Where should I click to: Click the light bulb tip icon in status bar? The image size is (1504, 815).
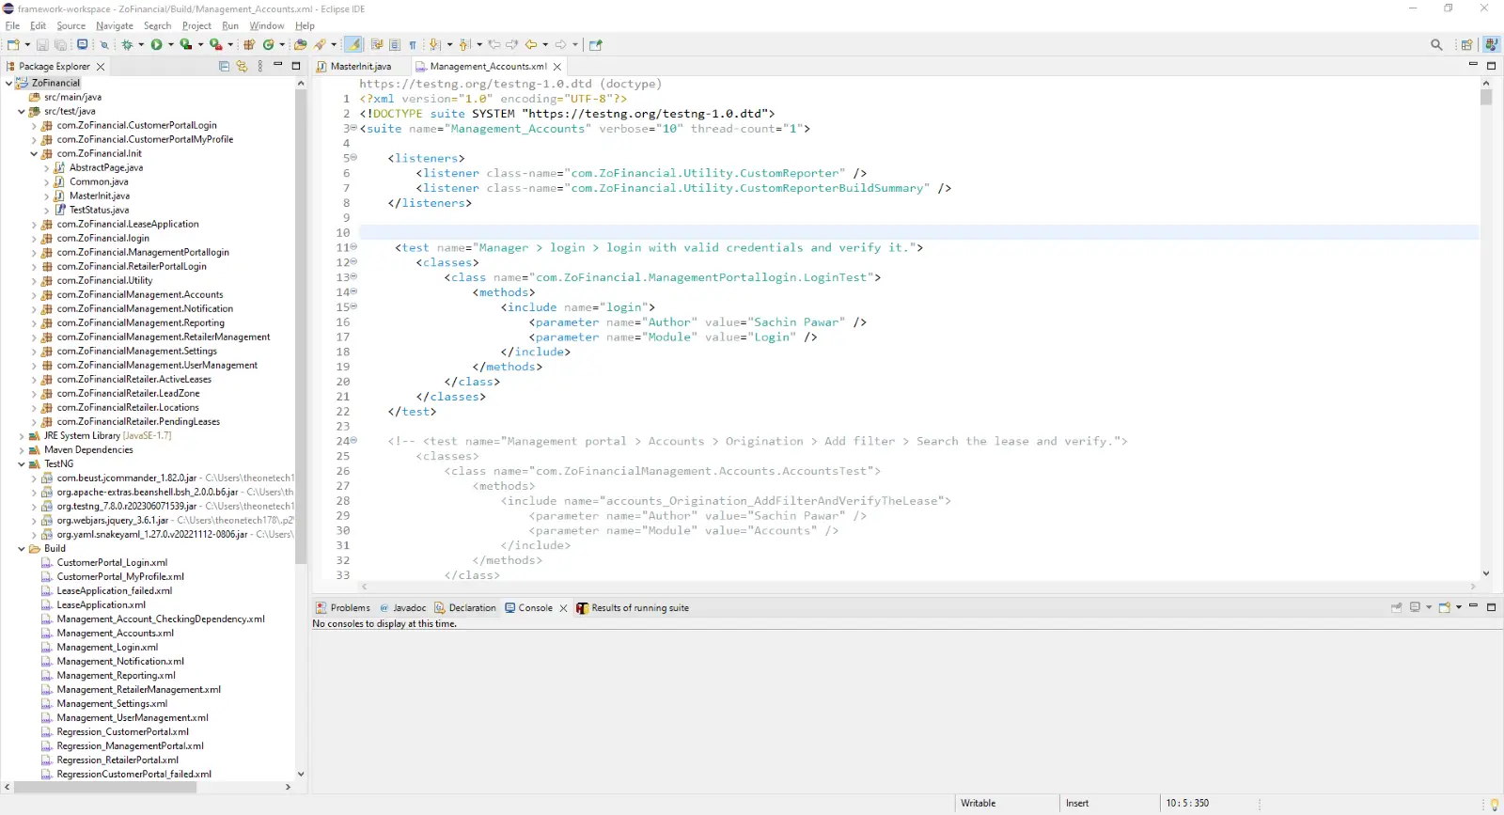click(x=1495, y=804)
